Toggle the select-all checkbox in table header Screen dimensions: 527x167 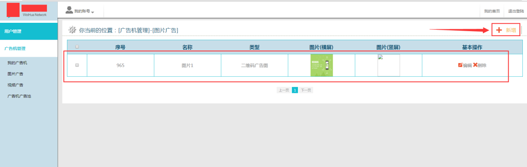coord(77,47)
